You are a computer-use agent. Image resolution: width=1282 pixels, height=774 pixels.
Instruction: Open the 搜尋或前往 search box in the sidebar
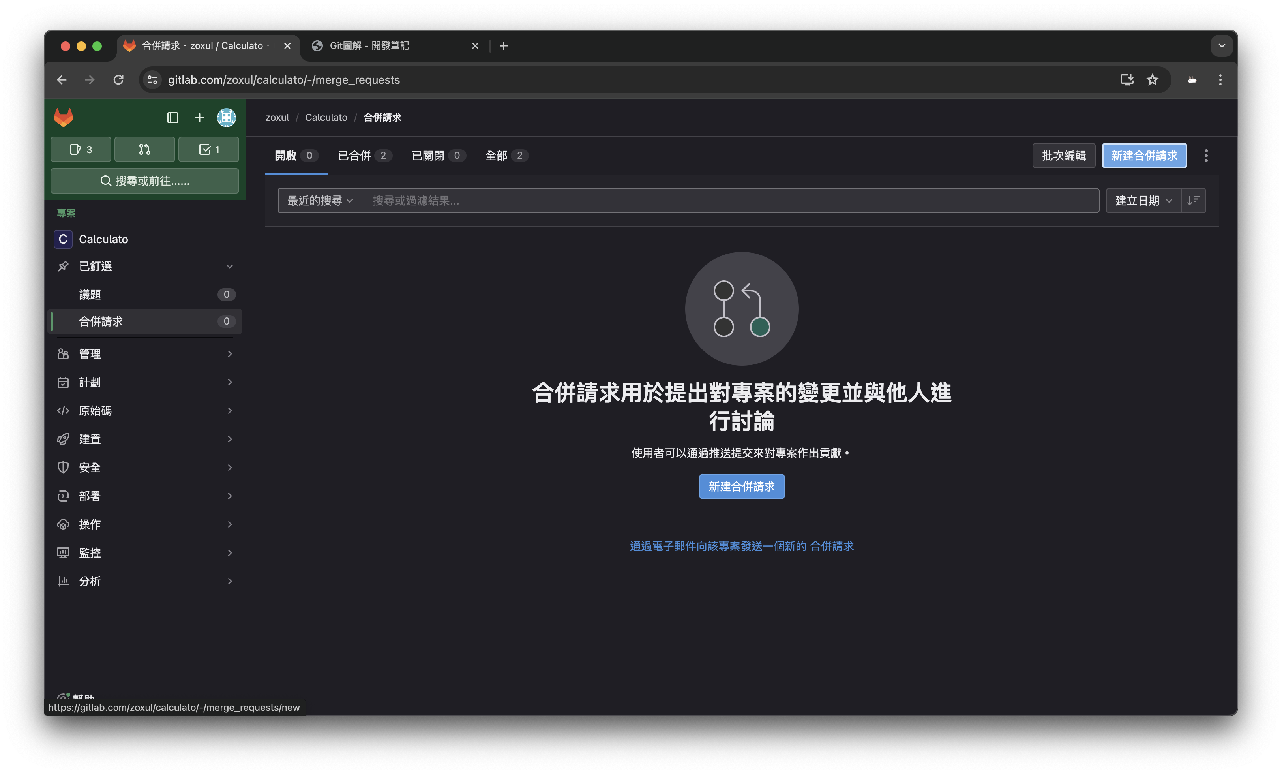tap(144, 181)
